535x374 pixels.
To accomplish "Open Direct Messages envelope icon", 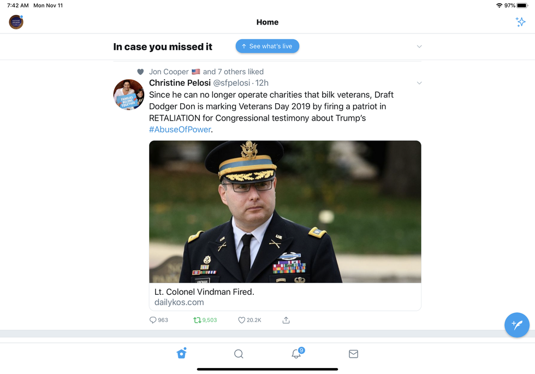I will [x=353, y=354].
